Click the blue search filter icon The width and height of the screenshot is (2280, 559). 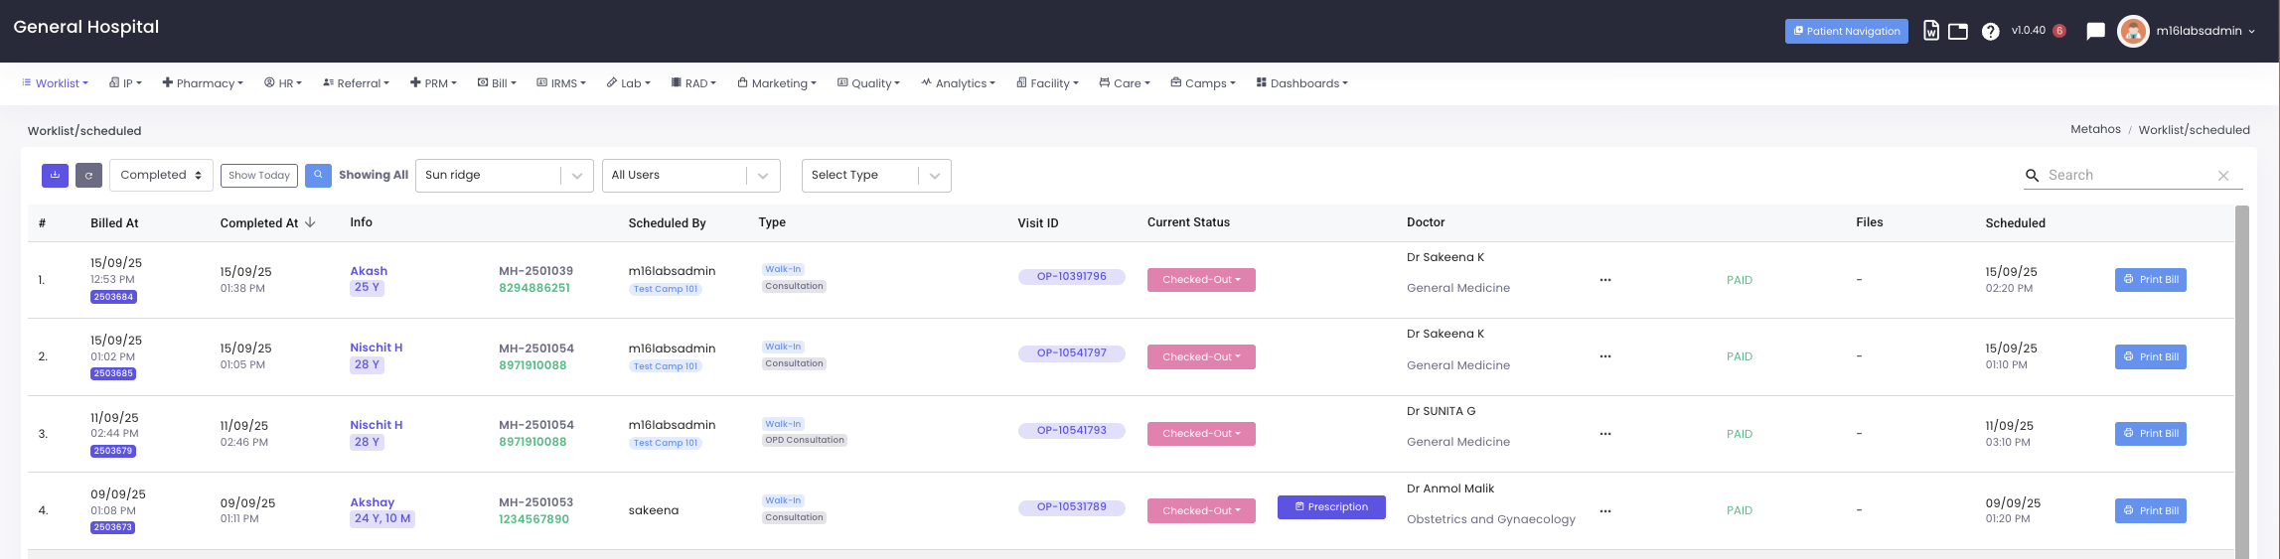point(318,175)
